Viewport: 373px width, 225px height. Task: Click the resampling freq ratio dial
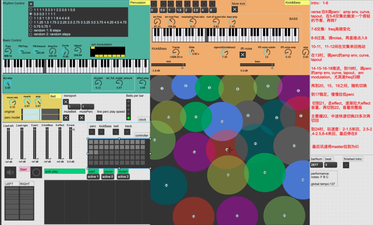193,22
